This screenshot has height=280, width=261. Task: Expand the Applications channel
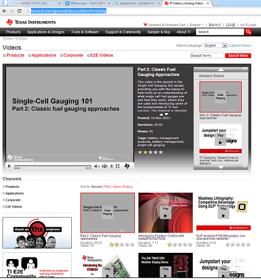tap(4, 193)
